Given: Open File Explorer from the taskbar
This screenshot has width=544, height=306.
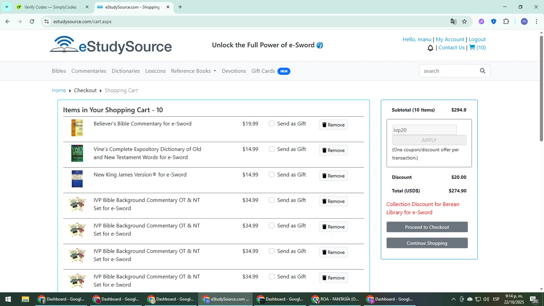Looking at the screenshot, I should (25, 299).
